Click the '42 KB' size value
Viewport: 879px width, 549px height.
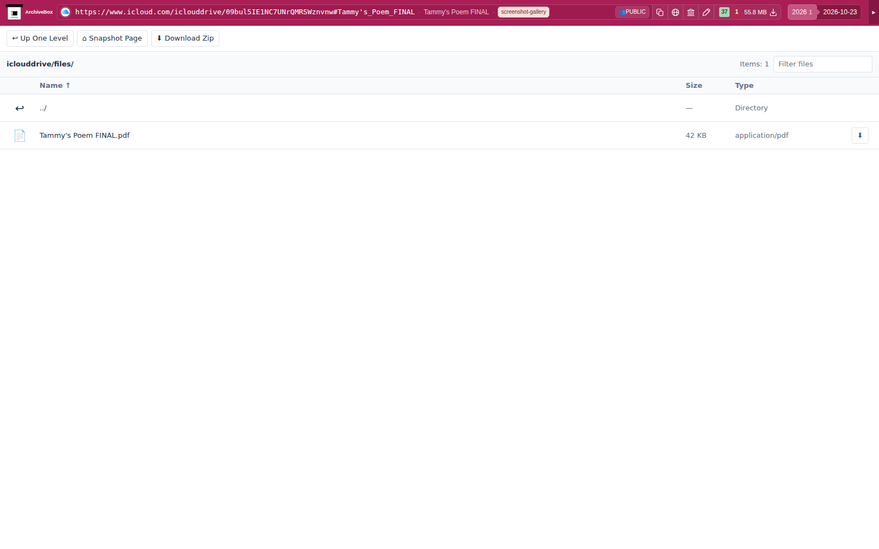click(x=696, y=136)
